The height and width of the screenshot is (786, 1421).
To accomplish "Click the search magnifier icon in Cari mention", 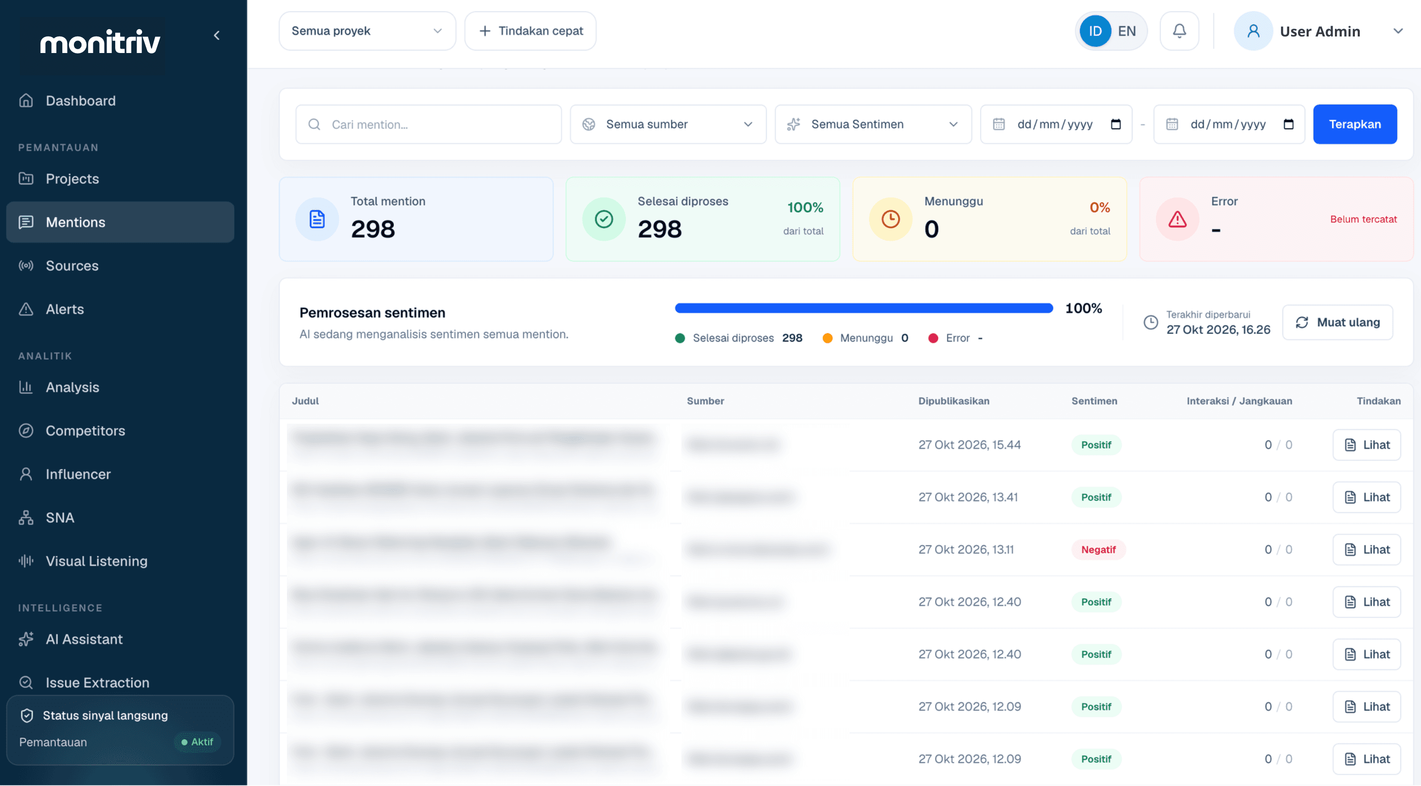I will [315, 124].
